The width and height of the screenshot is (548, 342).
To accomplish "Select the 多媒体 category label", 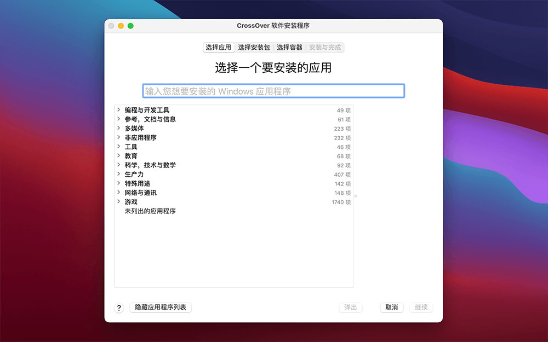I will (134, 128).
